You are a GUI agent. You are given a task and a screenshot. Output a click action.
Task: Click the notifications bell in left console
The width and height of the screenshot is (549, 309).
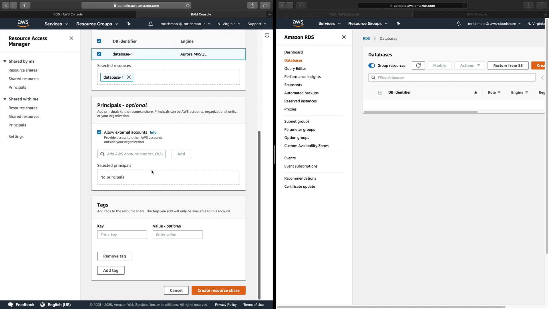click(150, 24)
